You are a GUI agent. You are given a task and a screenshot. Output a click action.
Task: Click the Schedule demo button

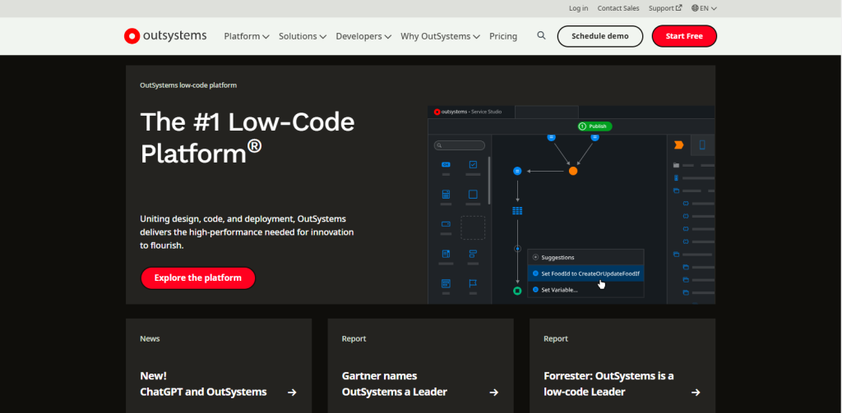point(599,36)
